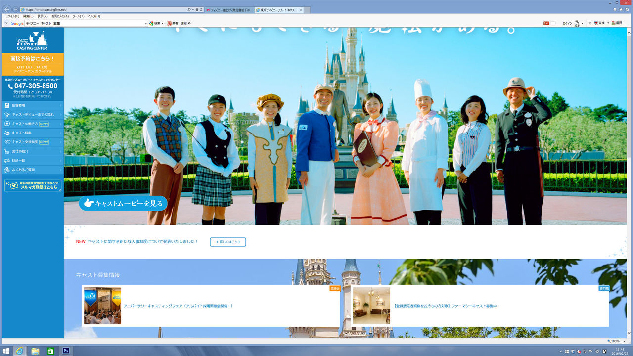Open the wrench settings dropdown arrow

[582, 23]
